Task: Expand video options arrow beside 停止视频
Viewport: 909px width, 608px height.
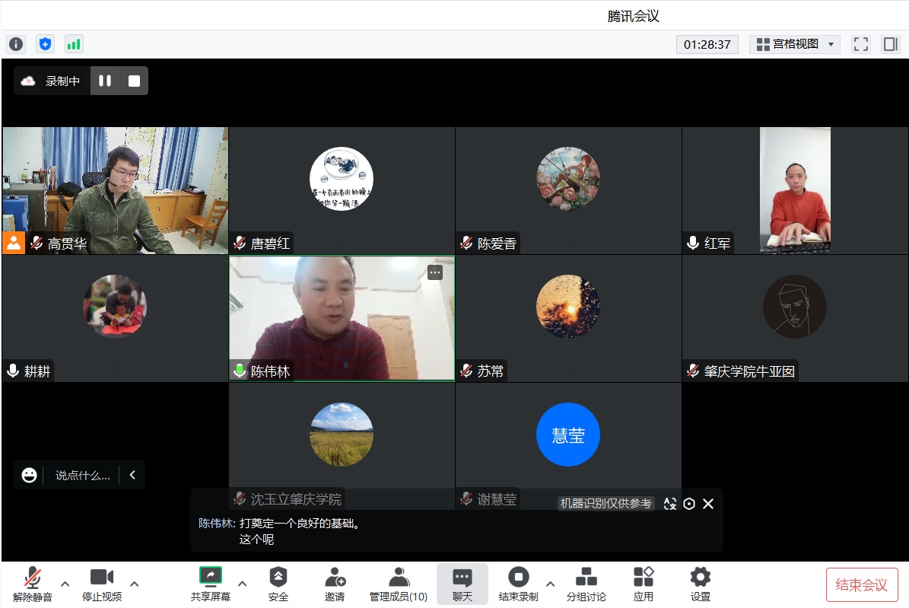Action: (x=135, y=584)
